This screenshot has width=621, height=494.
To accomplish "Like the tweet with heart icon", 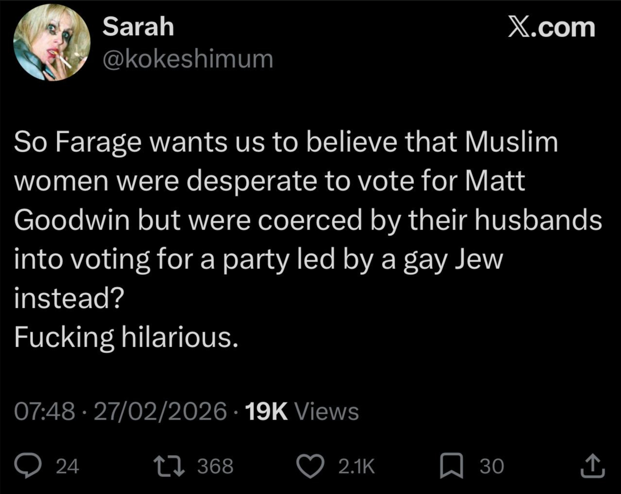I will coord(310,466).
